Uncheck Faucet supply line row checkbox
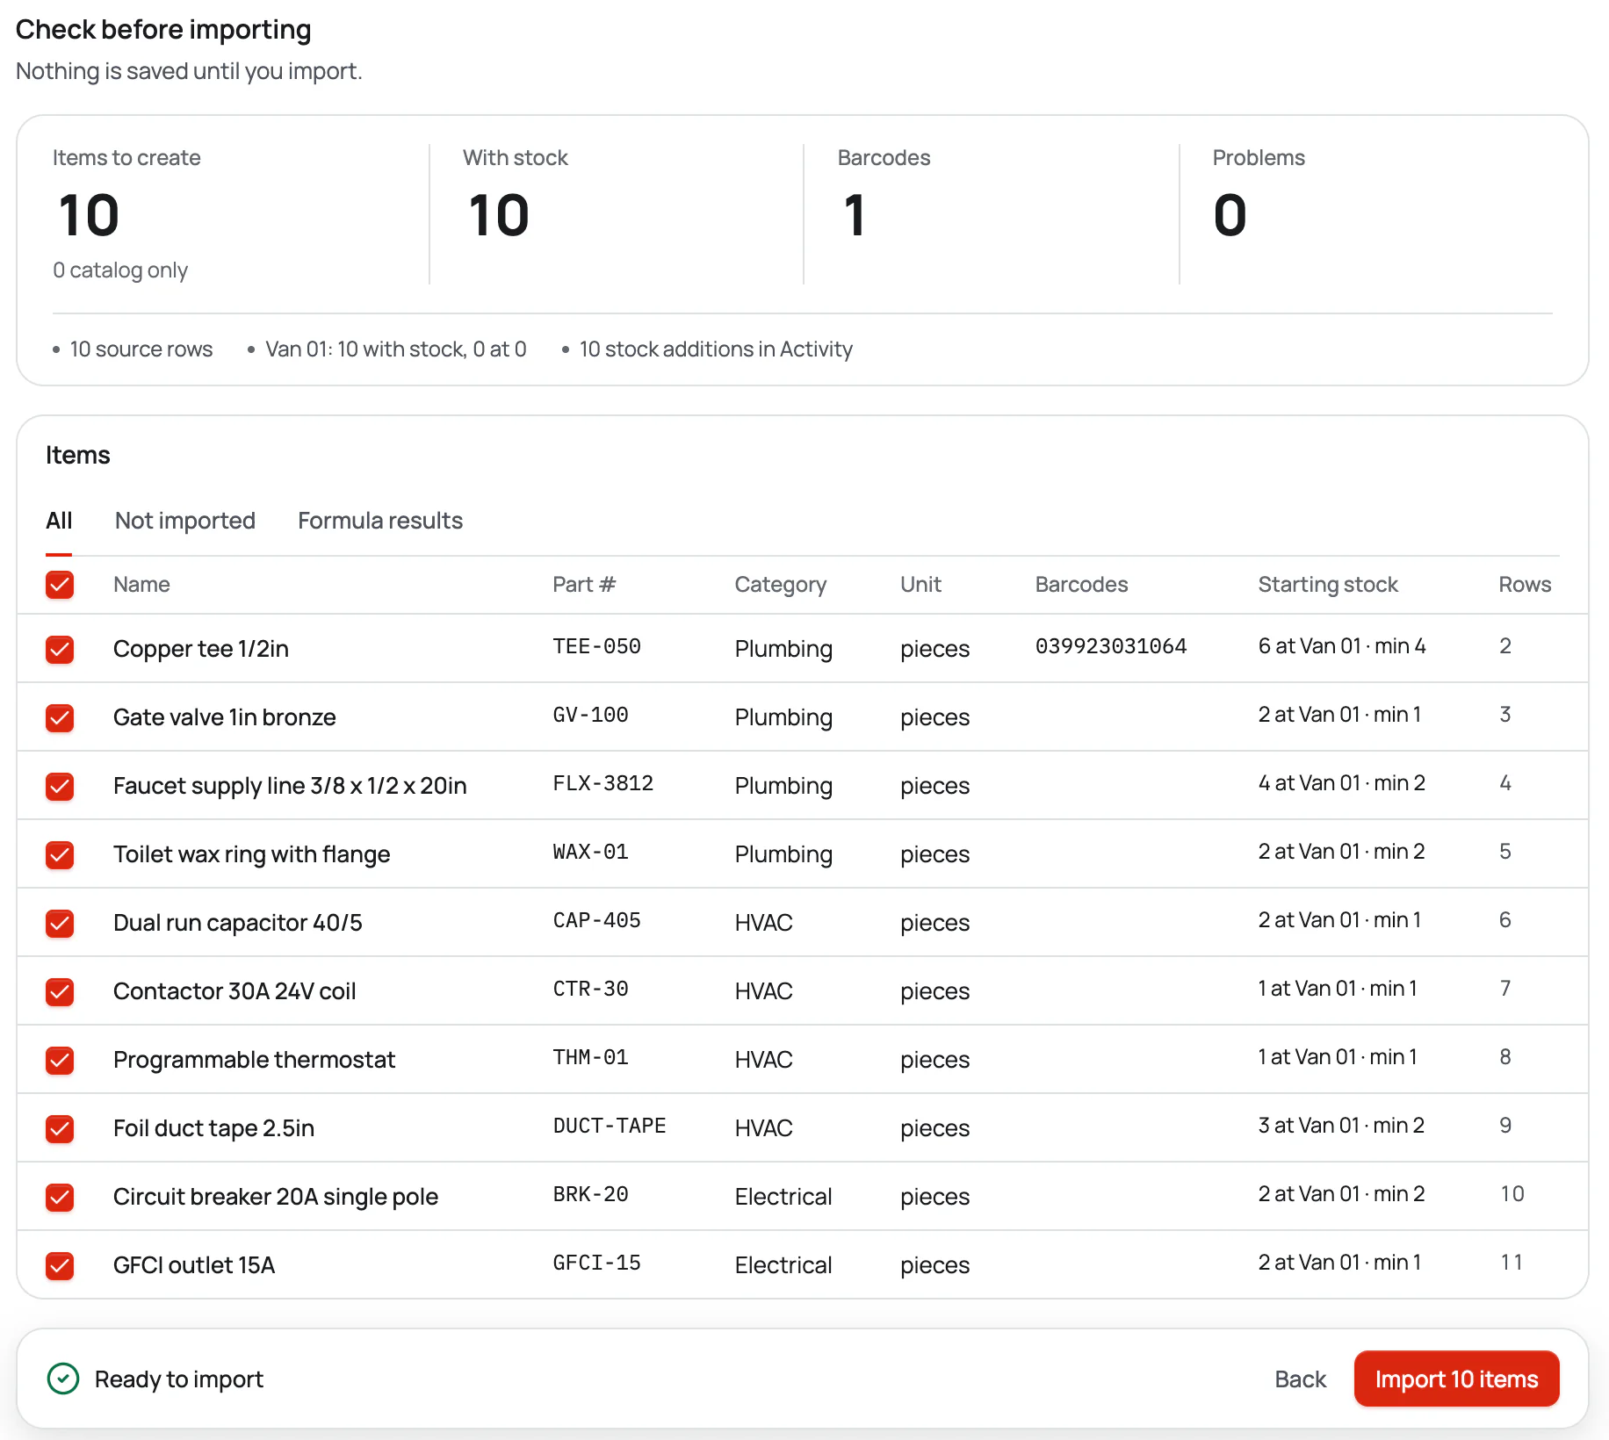 [x=60, y=787]
